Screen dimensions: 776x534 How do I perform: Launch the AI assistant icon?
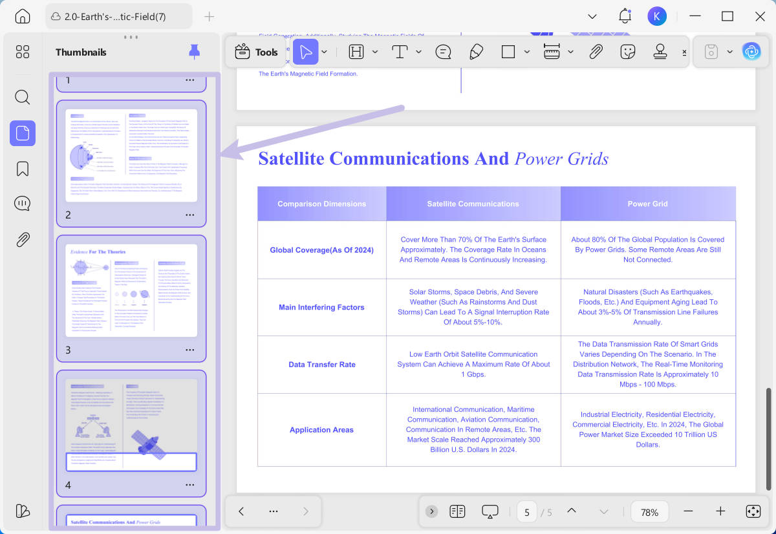751,52
